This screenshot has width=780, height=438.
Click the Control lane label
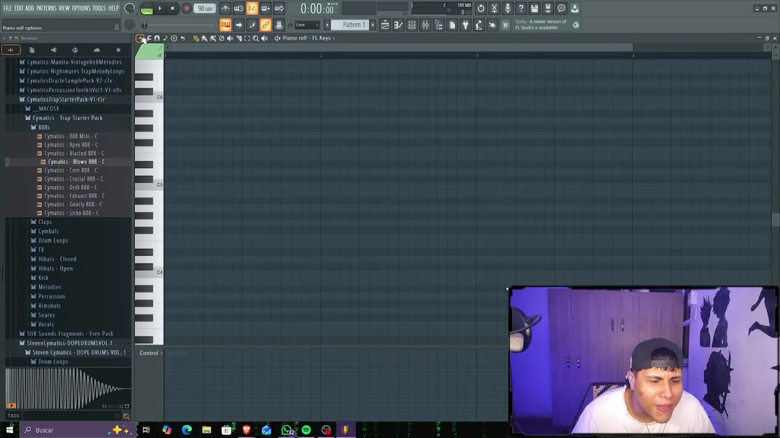[148, 353]
